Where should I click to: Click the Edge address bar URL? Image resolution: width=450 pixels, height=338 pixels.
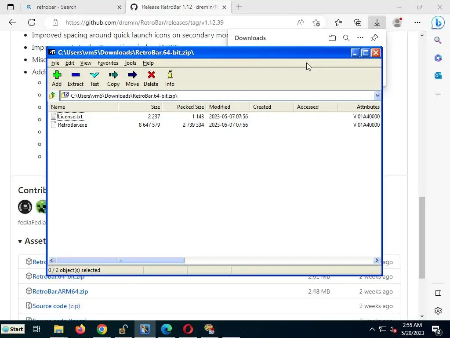click(144, 22)
